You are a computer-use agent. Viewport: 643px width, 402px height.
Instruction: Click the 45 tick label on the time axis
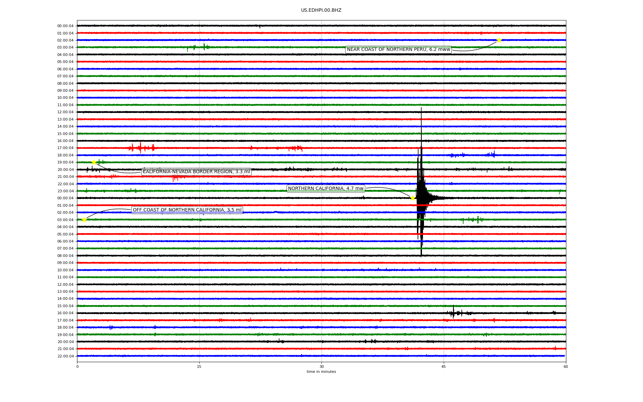[444, 366]
